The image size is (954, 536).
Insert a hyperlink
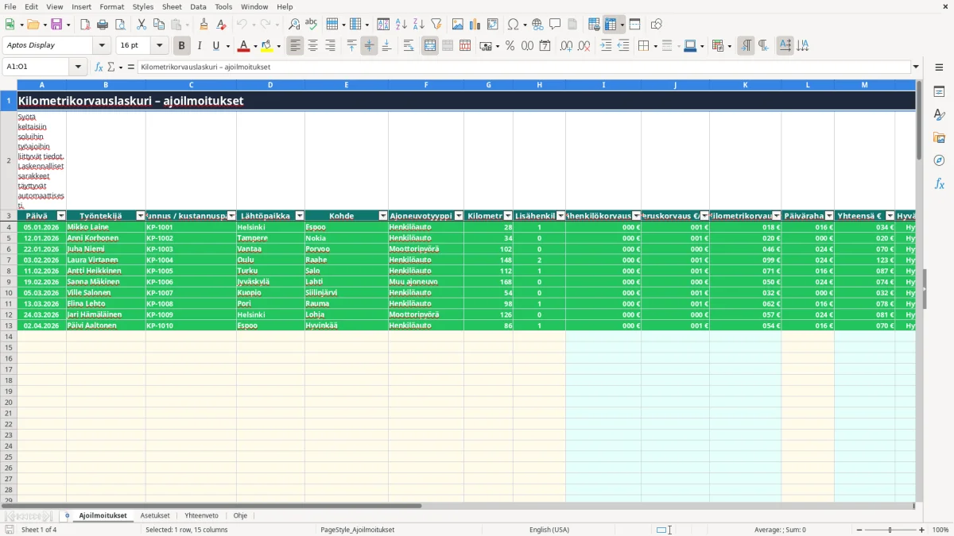[537, 25]
